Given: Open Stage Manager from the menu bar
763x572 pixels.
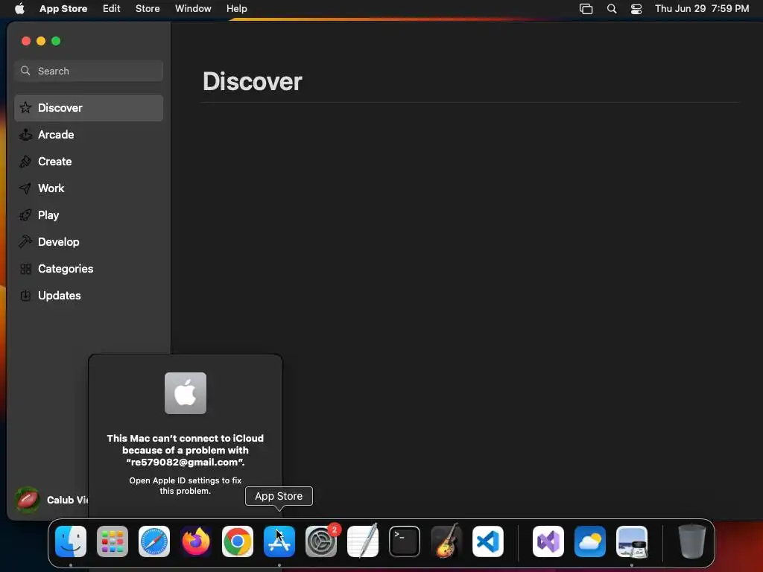Looking at the screenshot, I should coord(586,8).
